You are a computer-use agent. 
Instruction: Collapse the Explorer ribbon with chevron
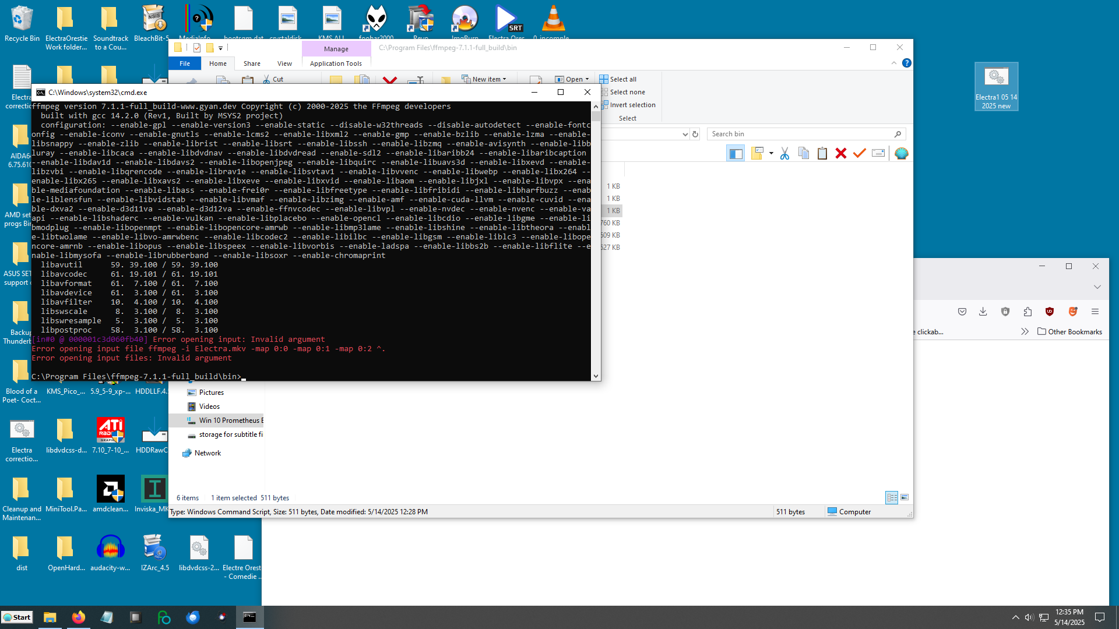[x=894, y=63]
